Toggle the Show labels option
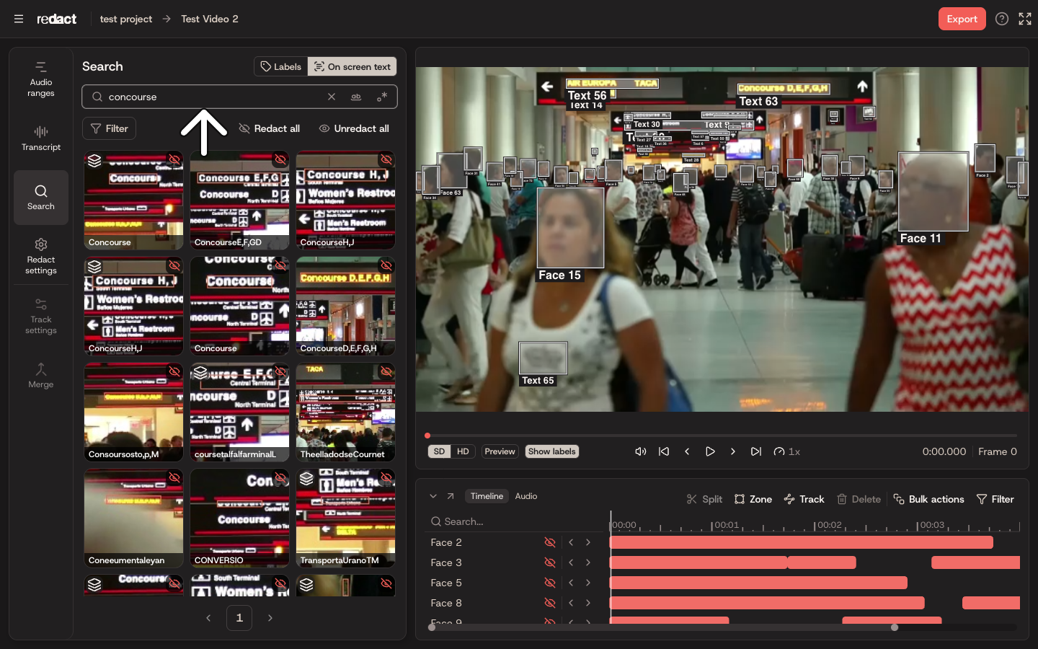This screenshot has height=649, width=1038. [552, 451]
